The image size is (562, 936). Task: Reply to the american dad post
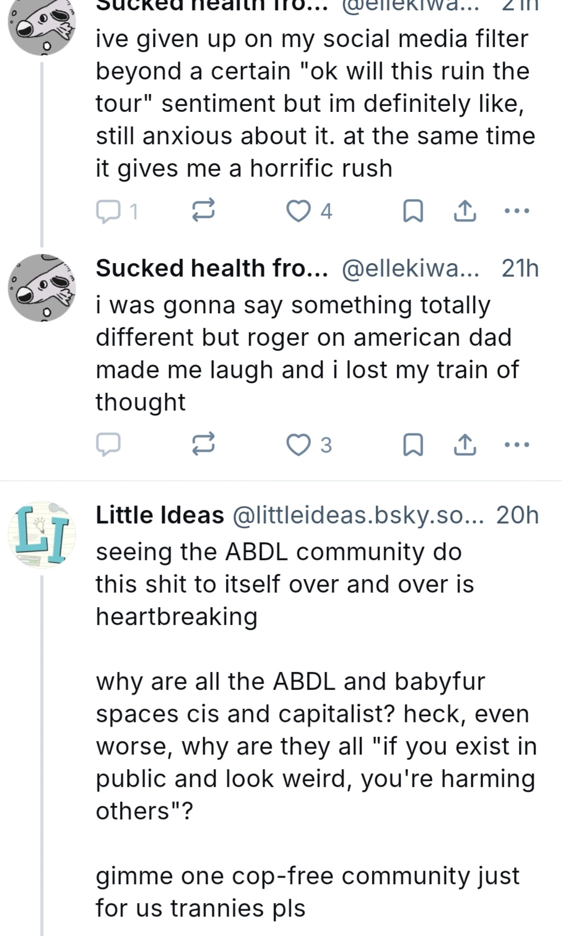coord(108,445)
